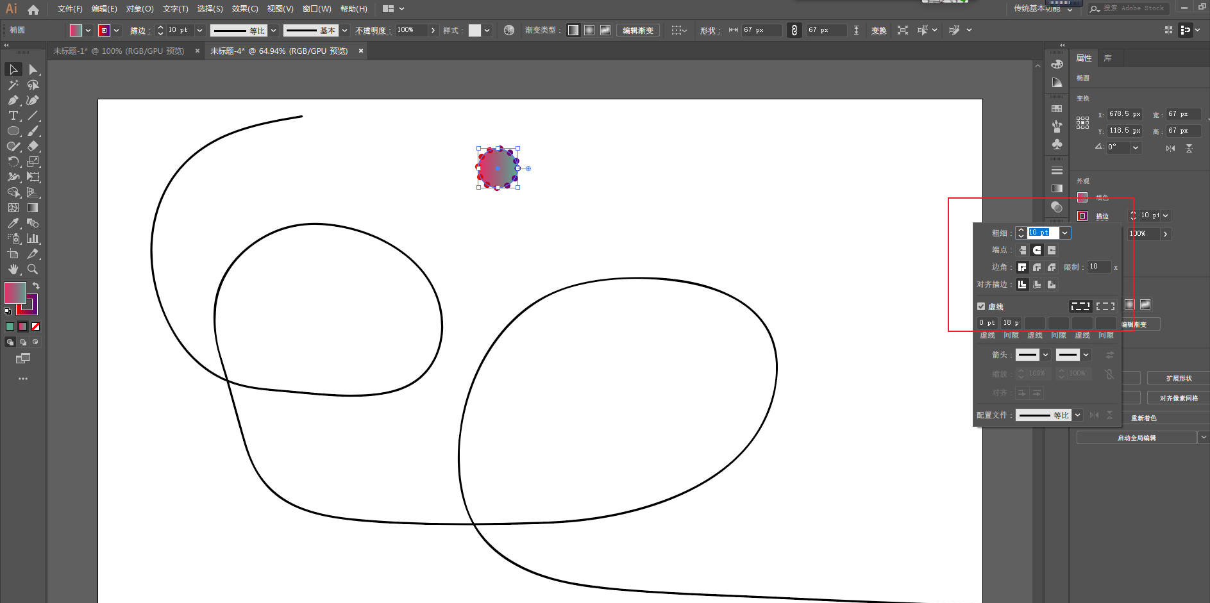Open the 效果(C) menu

coord(244,9)
